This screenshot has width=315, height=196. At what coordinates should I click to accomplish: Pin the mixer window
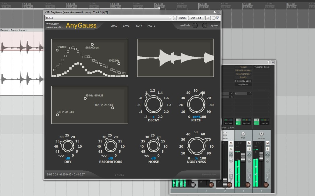[268, 62]
